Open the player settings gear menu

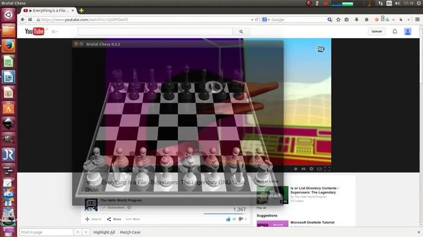(x=311, y=169)
